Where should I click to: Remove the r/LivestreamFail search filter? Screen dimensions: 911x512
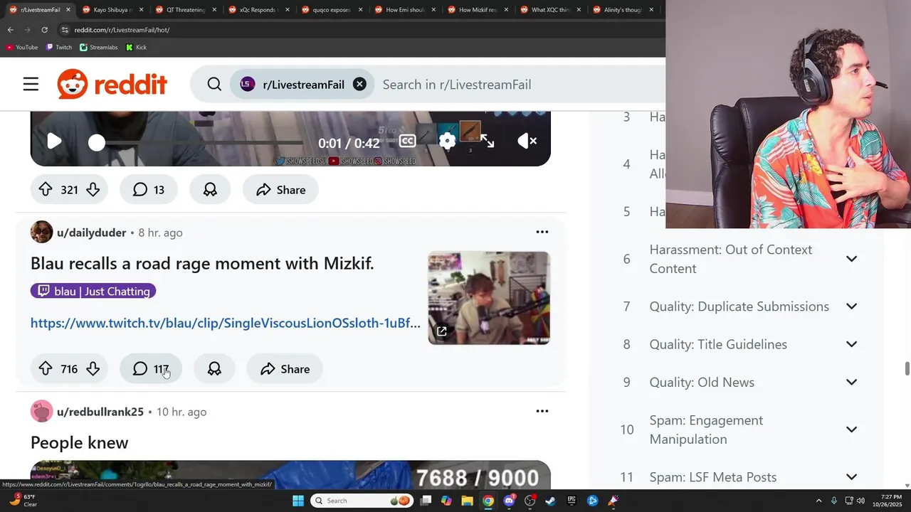pyautogui.click(x=360, y=84)
